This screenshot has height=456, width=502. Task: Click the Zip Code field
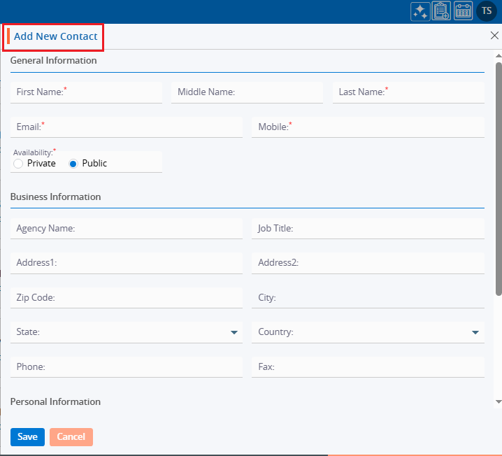(x=127, y=298)
